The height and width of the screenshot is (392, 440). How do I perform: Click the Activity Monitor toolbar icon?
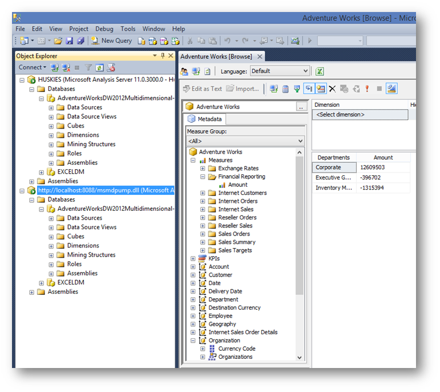[x=295, y=41]
